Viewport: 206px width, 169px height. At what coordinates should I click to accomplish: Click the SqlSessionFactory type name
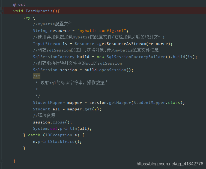click(x=54, y=57)
